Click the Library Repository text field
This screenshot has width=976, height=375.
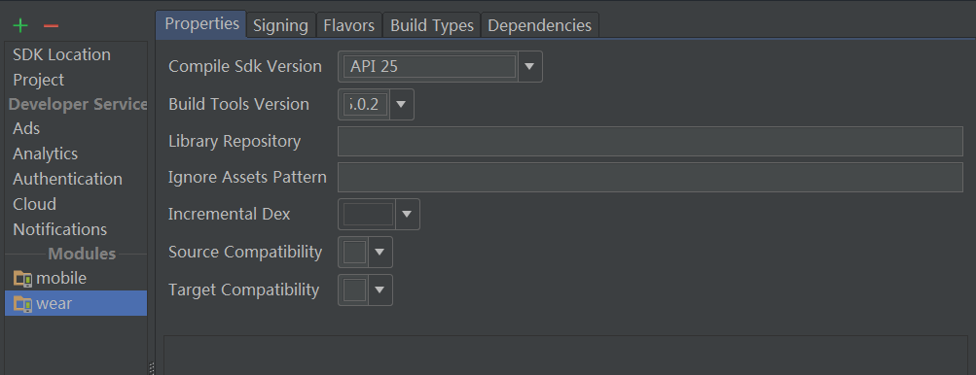point(650,141)
